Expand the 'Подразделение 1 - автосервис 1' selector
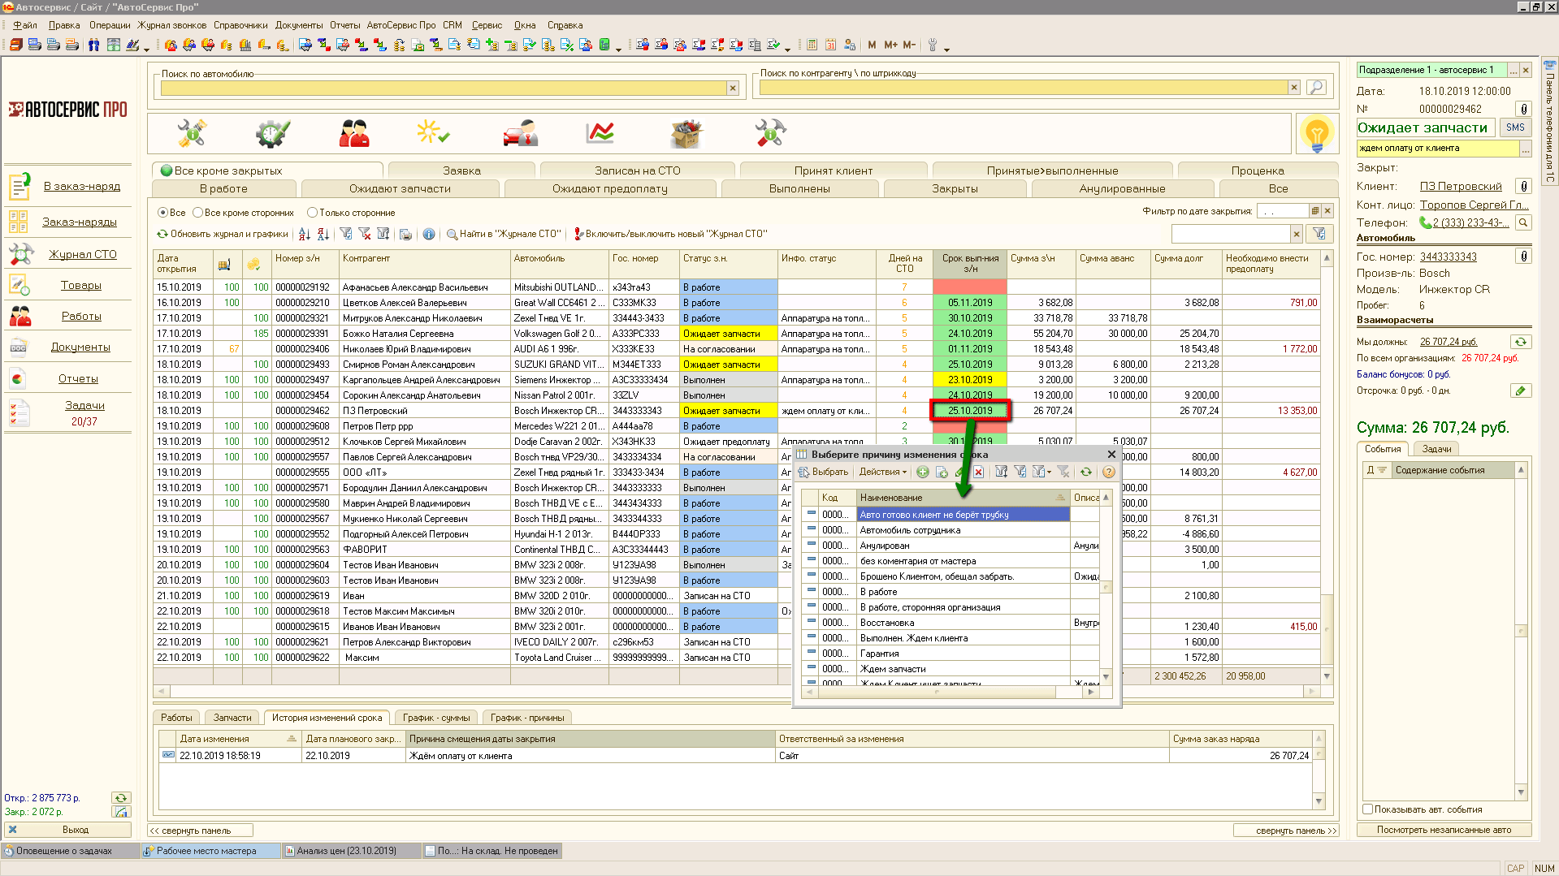The image size is (1559, 876). coord(1513,71)
